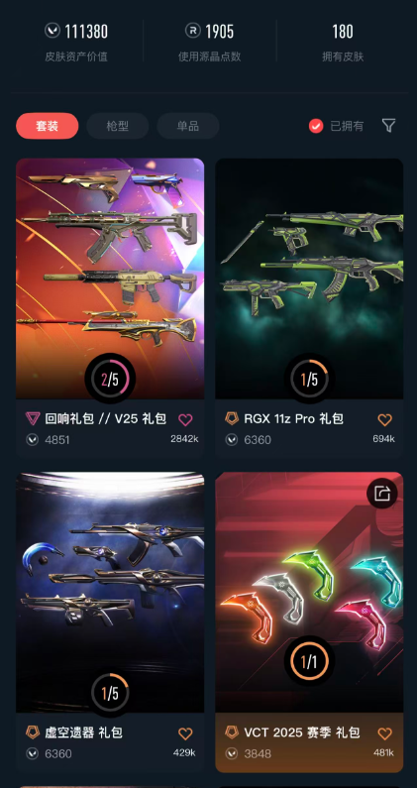Favorite the RGX 11z Pro bundle heart
417x788 pixels.
click(385, 419)
